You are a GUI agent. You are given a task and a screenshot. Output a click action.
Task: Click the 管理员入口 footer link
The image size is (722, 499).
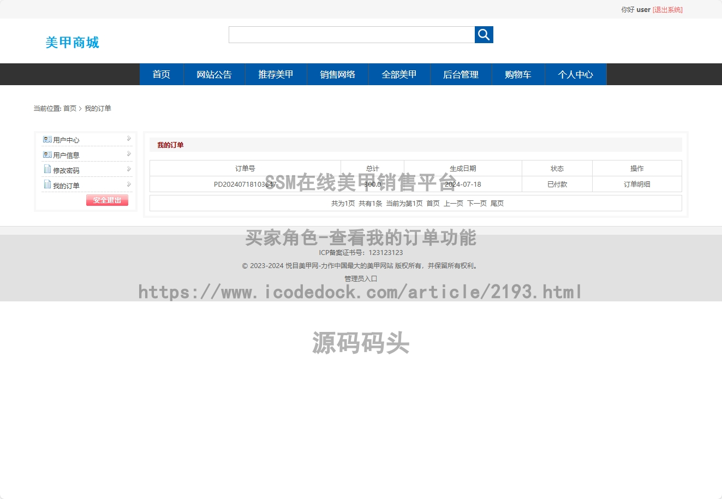click(361, 278)
